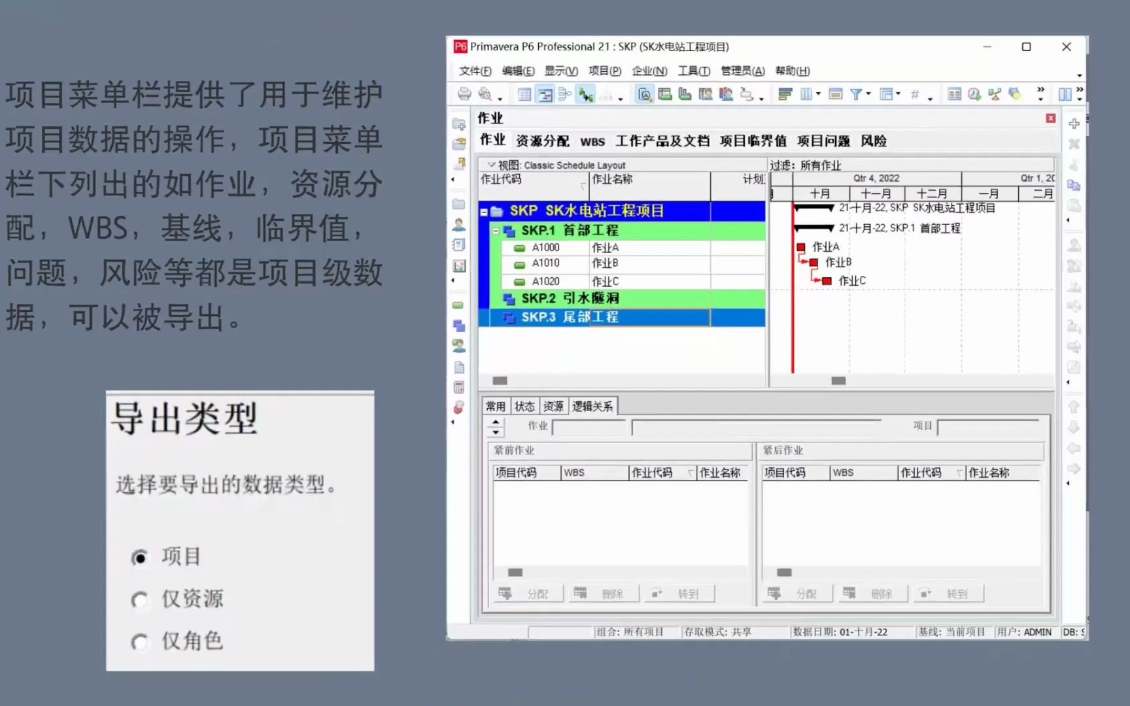1130x706 pixels.
Task: Select the 仅资源 export type radio button
Action: pos(139,600)
